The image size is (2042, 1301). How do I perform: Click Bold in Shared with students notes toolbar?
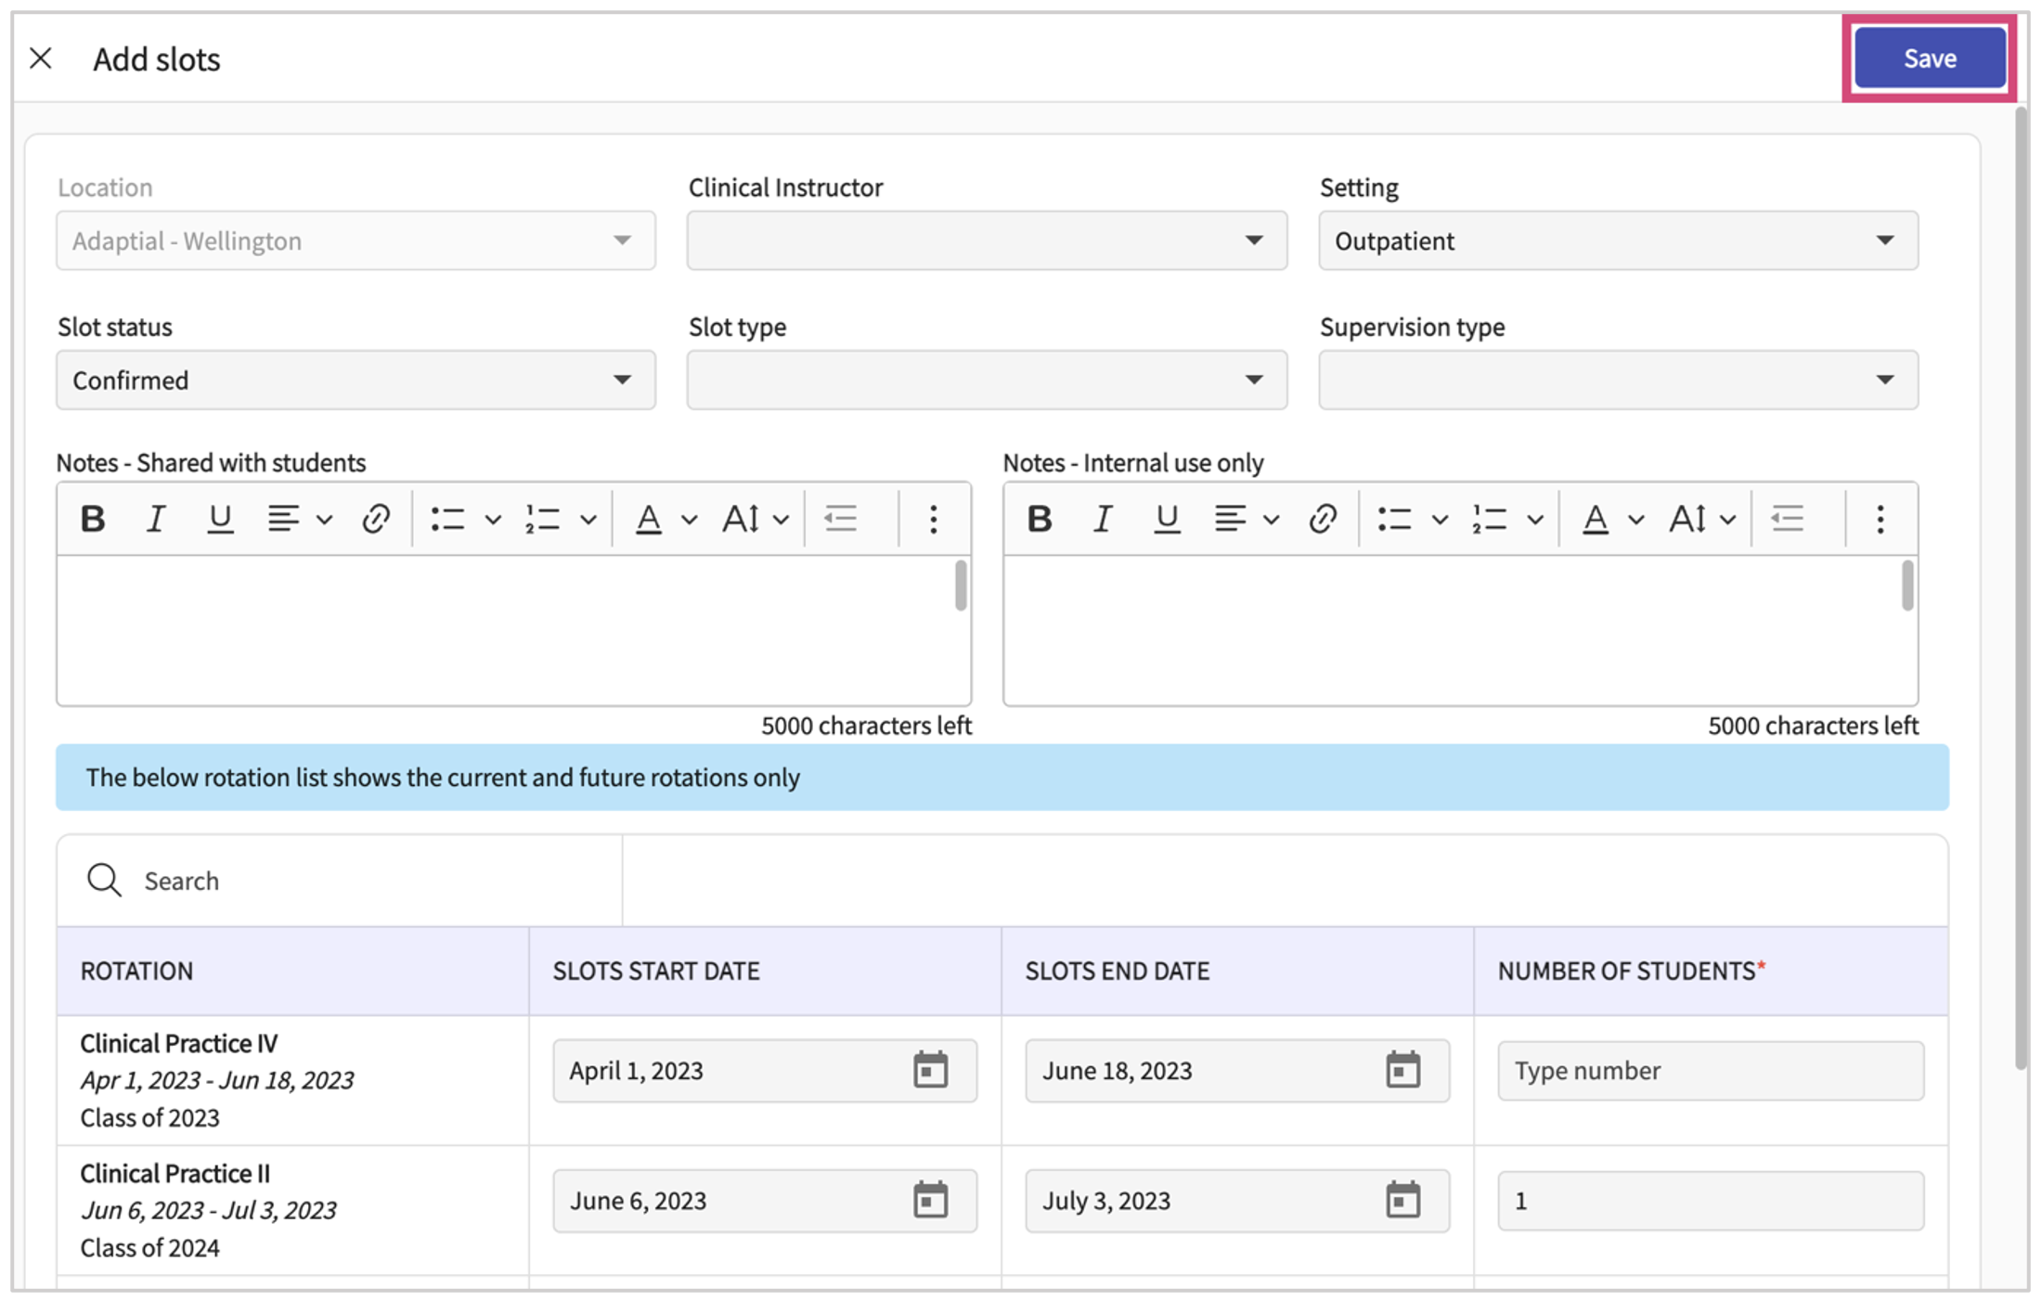coord(93,518)
